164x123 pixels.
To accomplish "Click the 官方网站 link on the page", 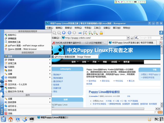I will (x=92, y=81).
